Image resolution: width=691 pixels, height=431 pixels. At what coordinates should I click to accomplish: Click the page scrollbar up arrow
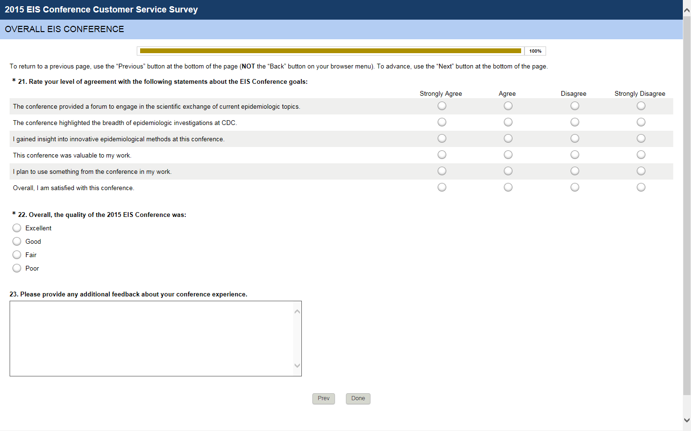pos(687,10)
